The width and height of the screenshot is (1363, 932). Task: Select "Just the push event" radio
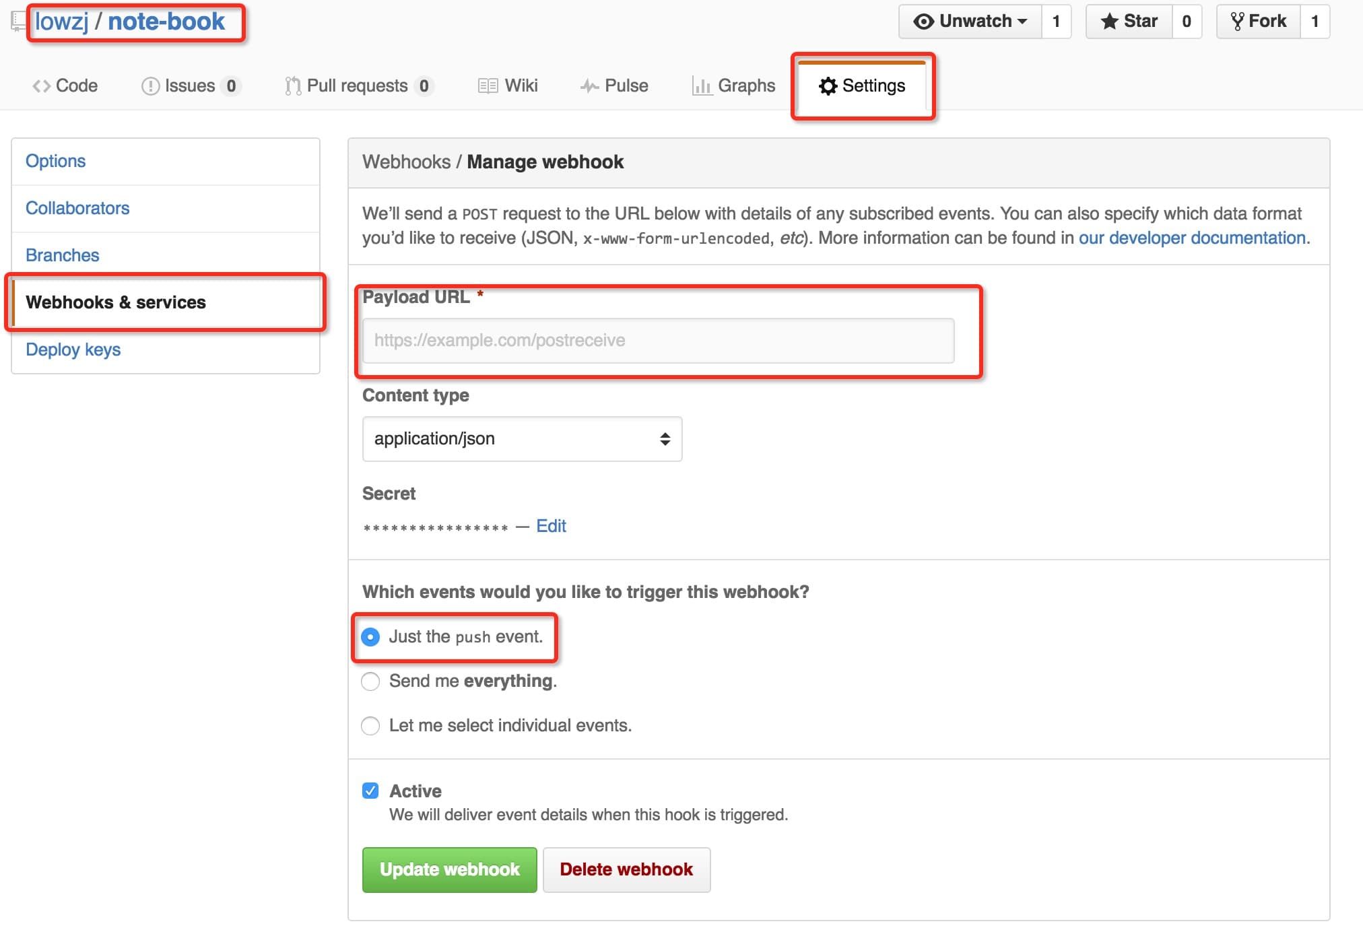click(x=370, y=637)
